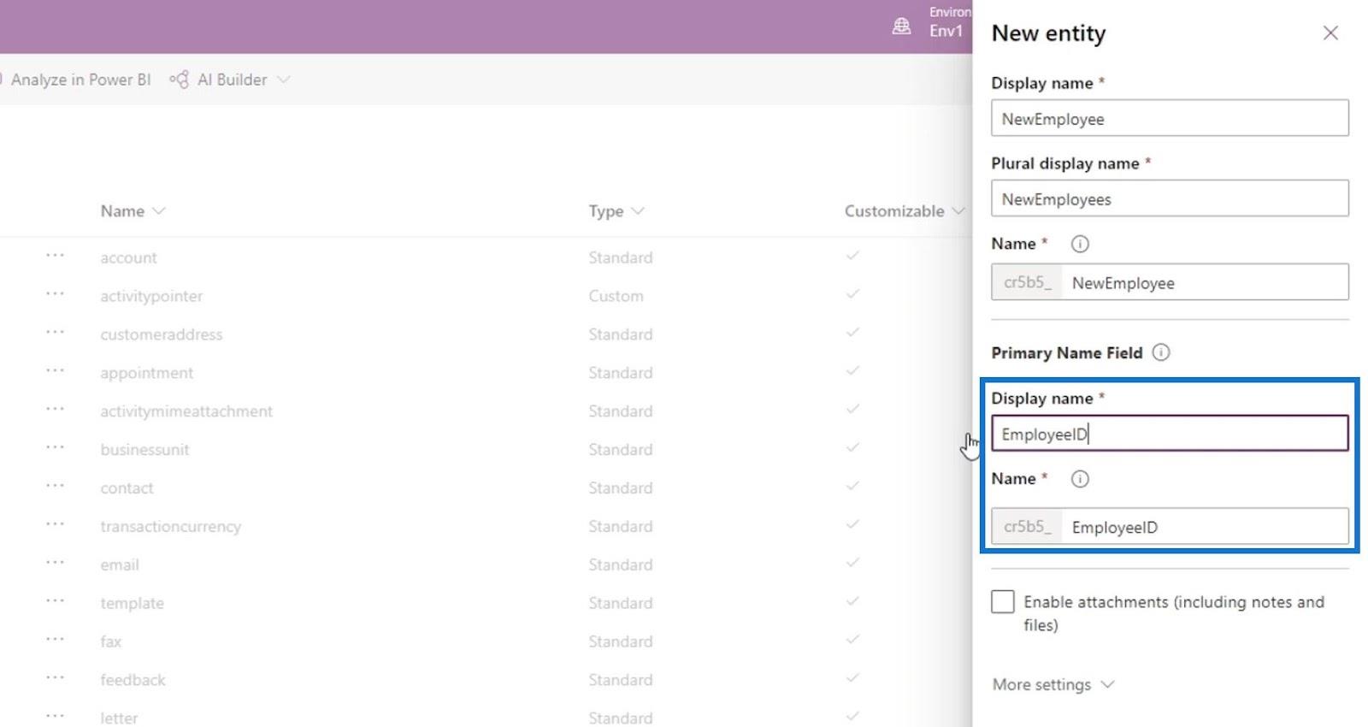The width and height of the screenshot is (1368, 727).
Task: Open the AI Builder icon menu
Action: (179, 80)
